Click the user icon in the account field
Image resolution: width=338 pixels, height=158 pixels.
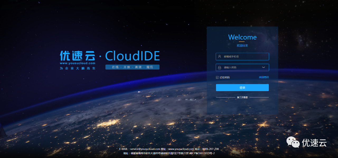(219, 56)
